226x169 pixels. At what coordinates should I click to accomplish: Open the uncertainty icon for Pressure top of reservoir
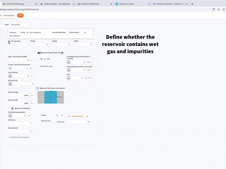[10, 68]
